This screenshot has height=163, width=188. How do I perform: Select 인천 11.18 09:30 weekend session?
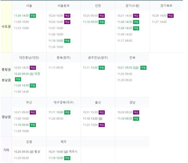point(90,22)
